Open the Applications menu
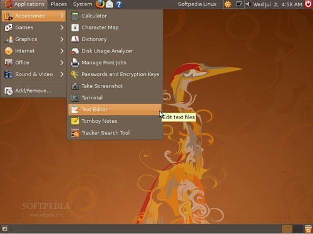 point(25,4)
